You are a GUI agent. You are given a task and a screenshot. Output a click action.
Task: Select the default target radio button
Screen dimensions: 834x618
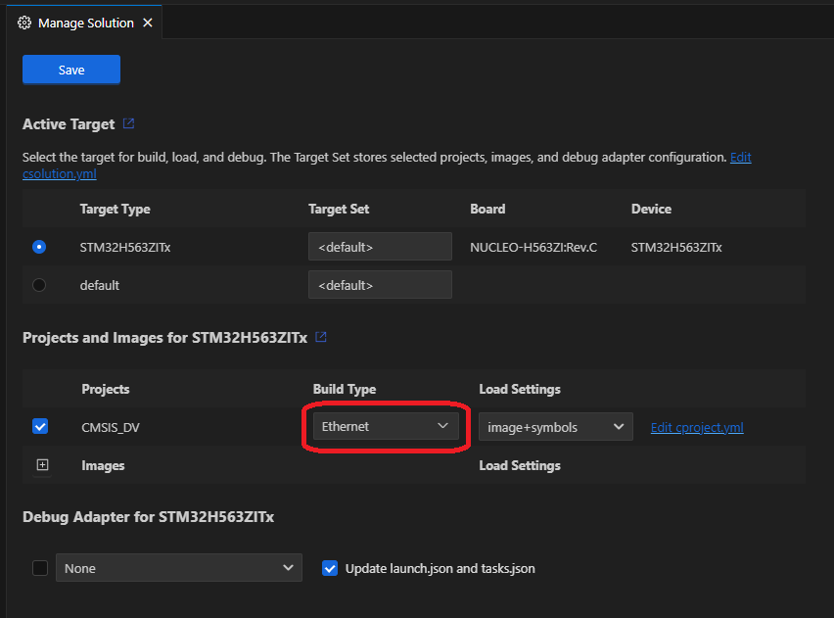[x=37, y=285]
